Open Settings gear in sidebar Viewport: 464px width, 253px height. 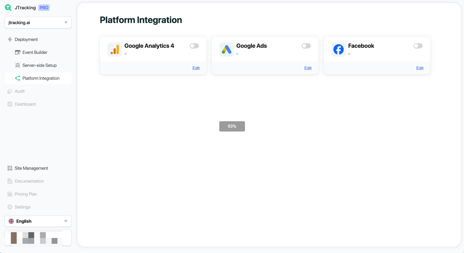pos(22,207)
